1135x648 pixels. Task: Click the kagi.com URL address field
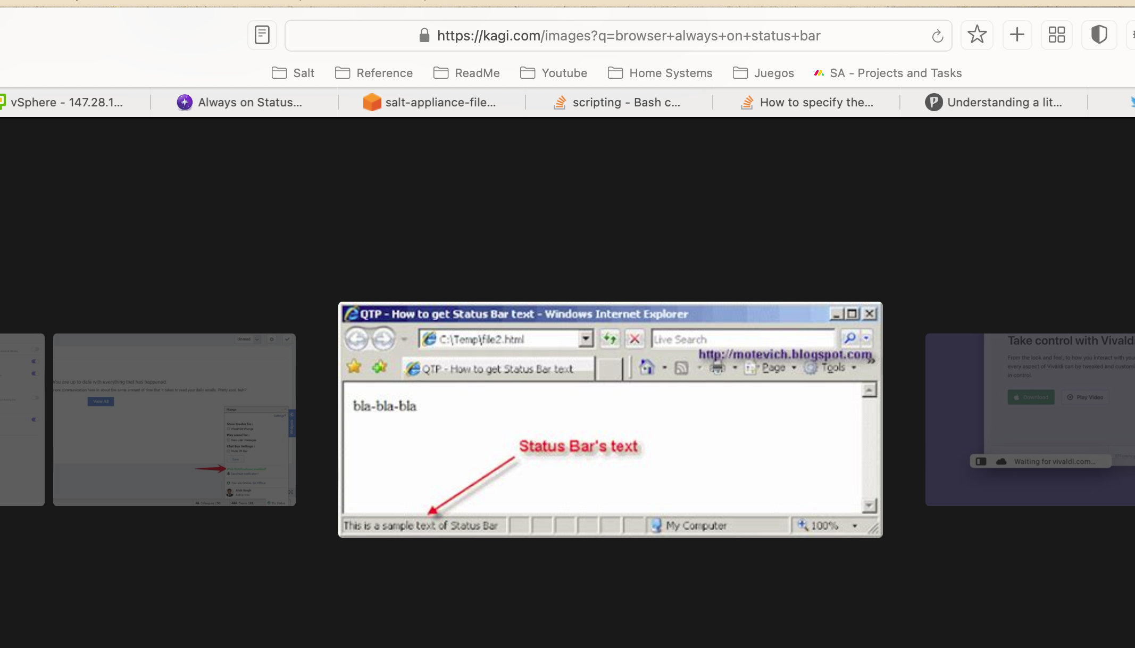(x=628, y=36)
